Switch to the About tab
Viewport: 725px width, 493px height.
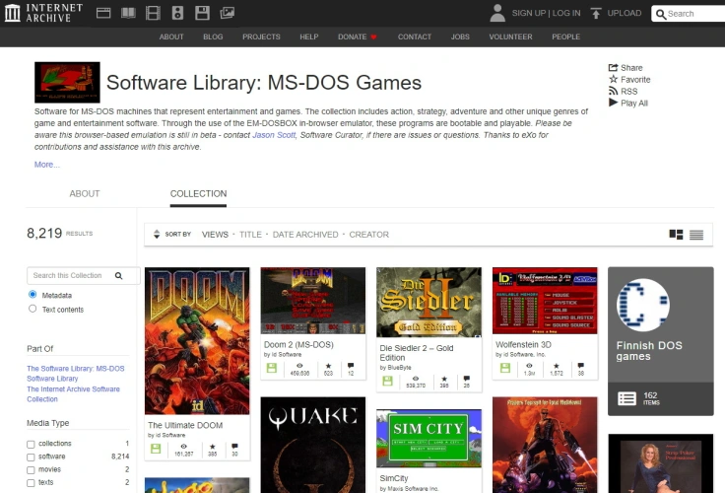85,194
